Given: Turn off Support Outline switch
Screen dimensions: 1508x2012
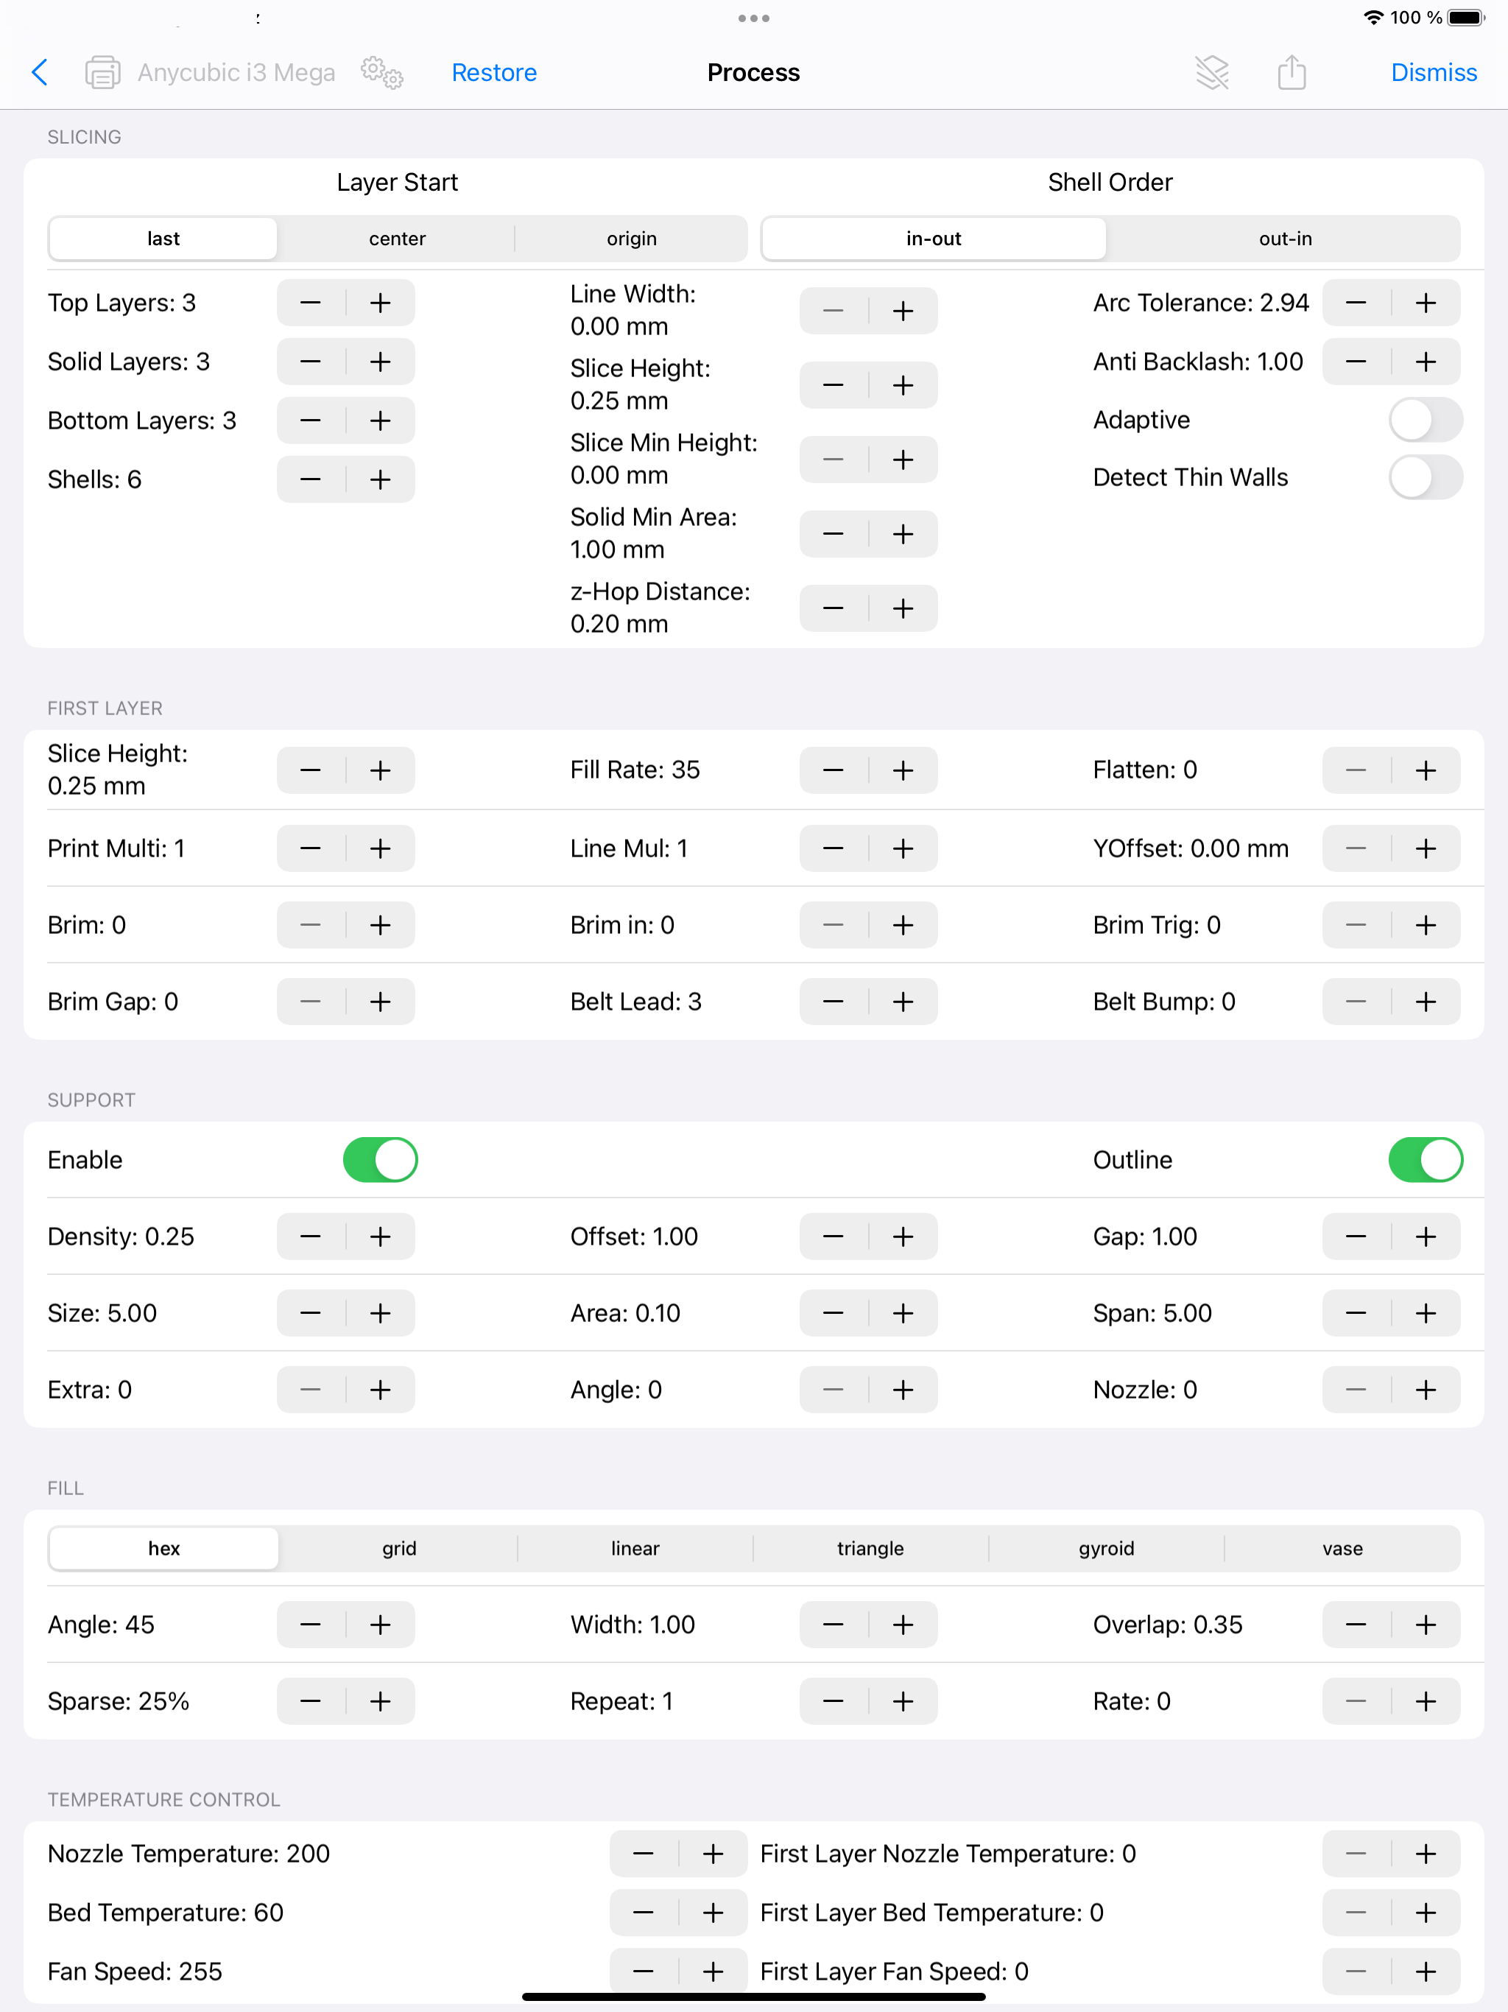Looking at the screenshot, I should (x=1424, y=1160).
